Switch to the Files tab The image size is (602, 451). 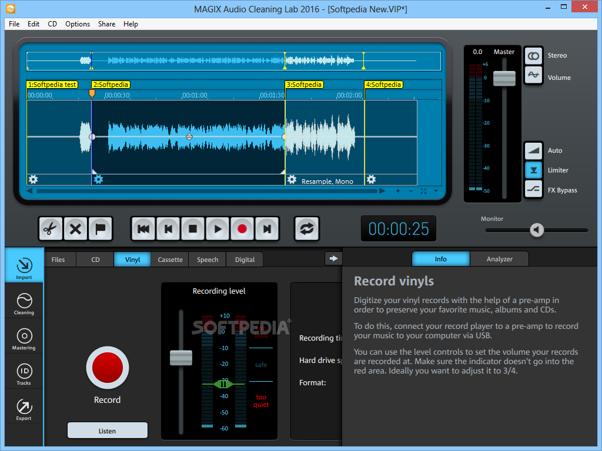58,260
